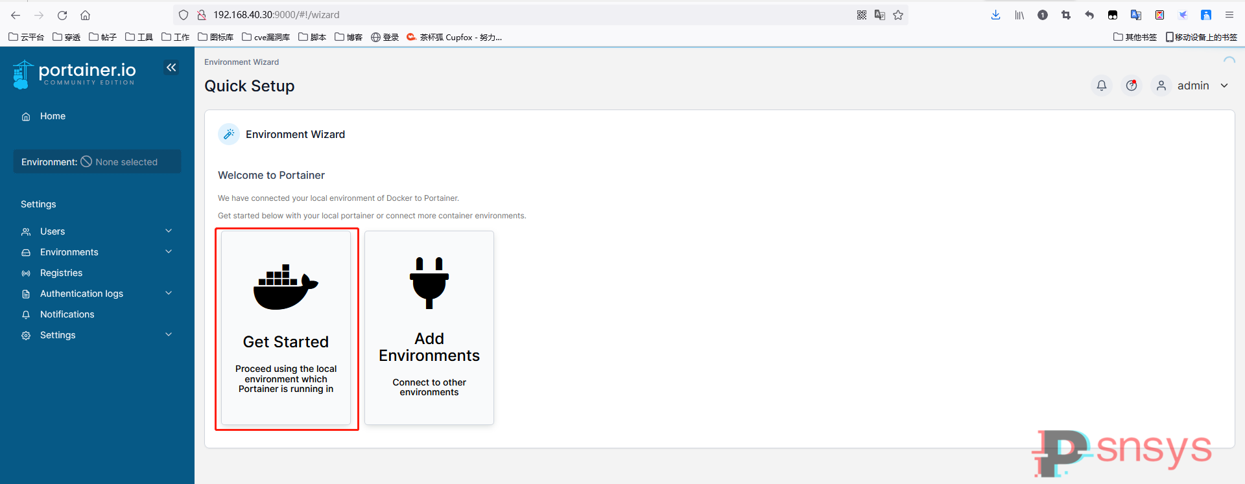Open the 工具 bookmark folder
This screenshot has height=484, width=1245.
click(139, 37)
